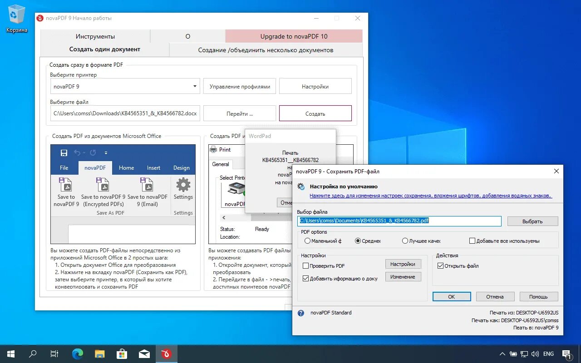Click the default settings gear icon in save dialog

[x=301, y=186]
